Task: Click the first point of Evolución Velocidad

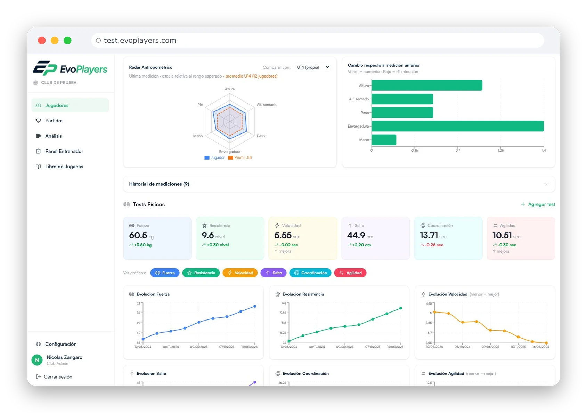Action: (x=434, y=312)
